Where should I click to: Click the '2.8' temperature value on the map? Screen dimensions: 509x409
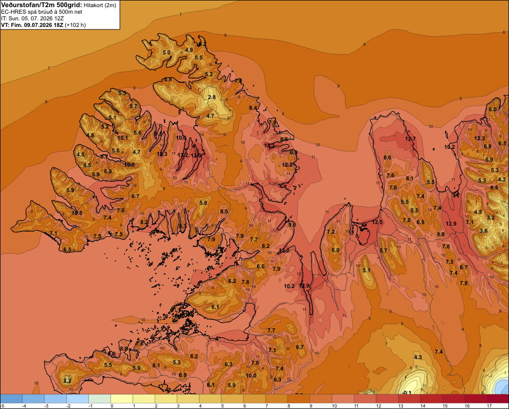point(212,97)
